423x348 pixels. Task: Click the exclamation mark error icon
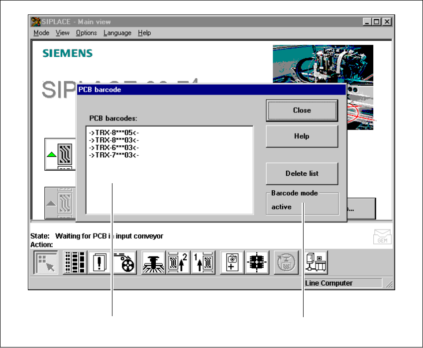(x=99, y=262)
